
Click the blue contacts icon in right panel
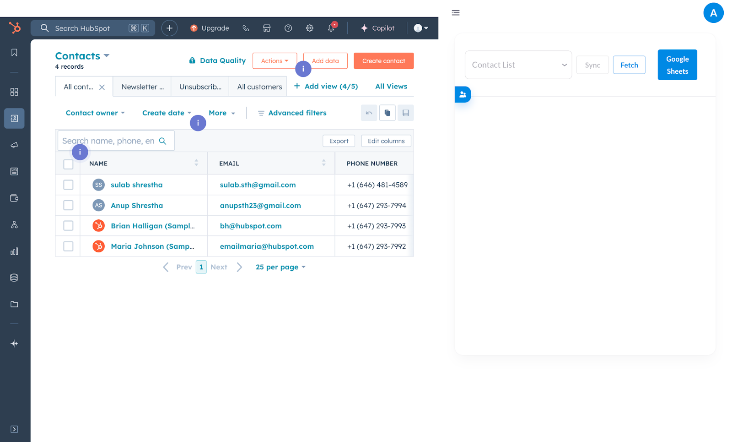coord(463,94)
